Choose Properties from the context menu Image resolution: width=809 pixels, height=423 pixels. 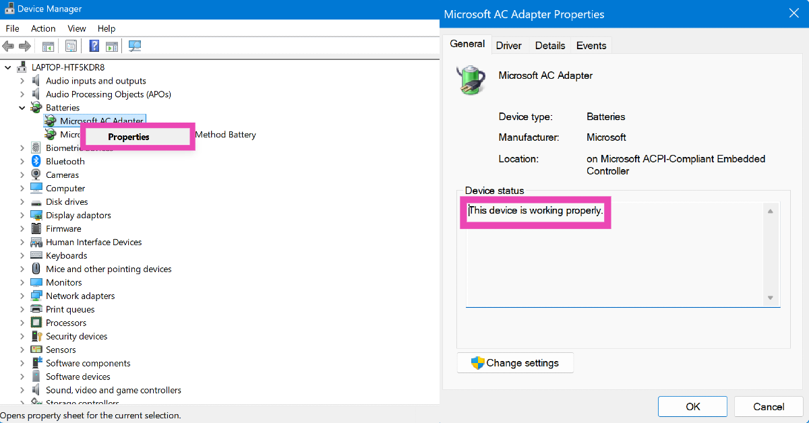[x=129, y=137]
